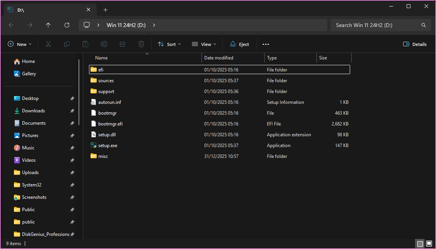
Task: Click the Paste icon in toolbar
Action: 85,44
